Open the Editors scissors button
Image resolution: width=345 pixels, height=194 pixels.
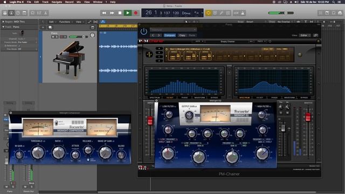[45, 13]
